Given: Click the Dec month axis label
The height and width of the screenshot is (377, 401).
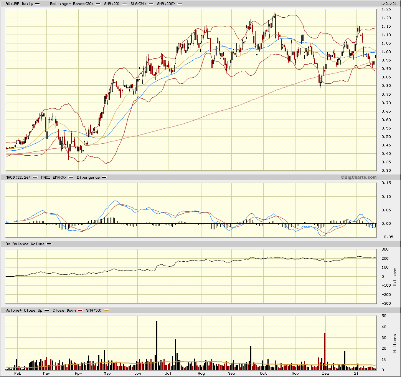Looking at the screenshot, I should (x=325, y=374).
